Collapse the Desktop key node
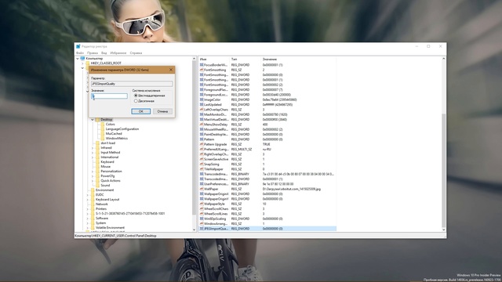502x282 pixels. click(x=93, y=120)
